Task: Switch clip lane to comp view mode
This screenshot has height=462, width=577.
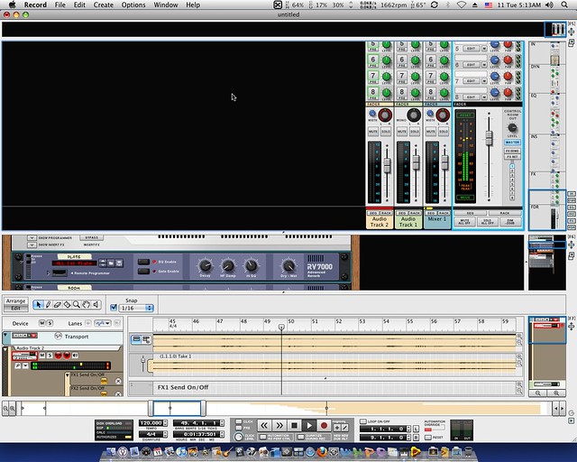Action: pos(146,339)
